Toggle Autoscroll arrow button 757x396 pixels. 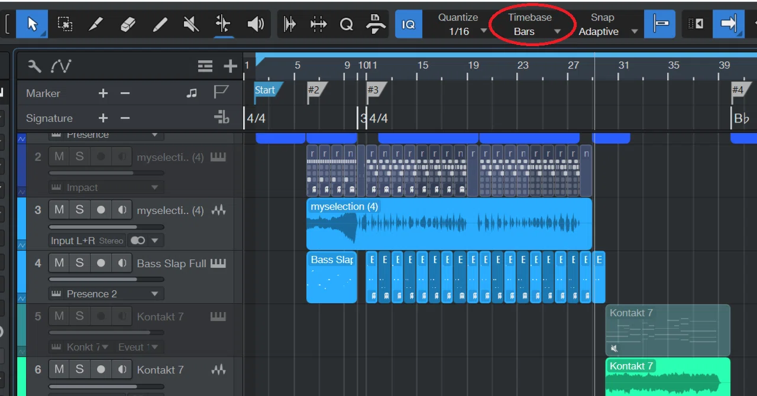click(728, 24)
